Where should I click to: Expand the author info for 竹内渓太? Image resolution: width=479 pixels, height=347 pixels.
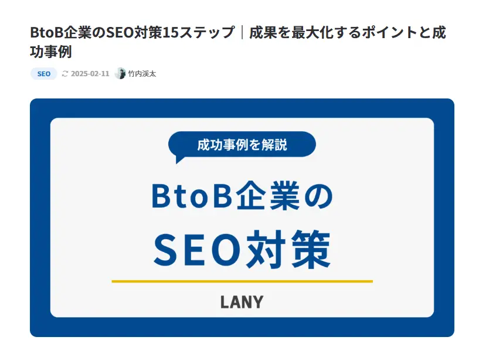[141, 74]
